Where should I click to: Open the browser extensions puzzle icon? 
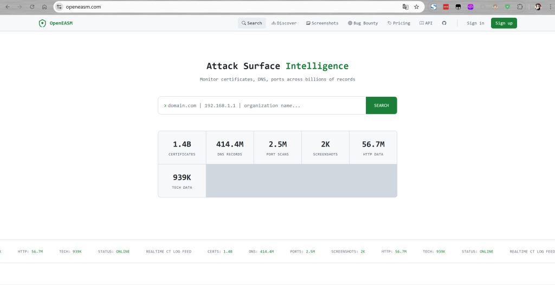tap(520, 7)
